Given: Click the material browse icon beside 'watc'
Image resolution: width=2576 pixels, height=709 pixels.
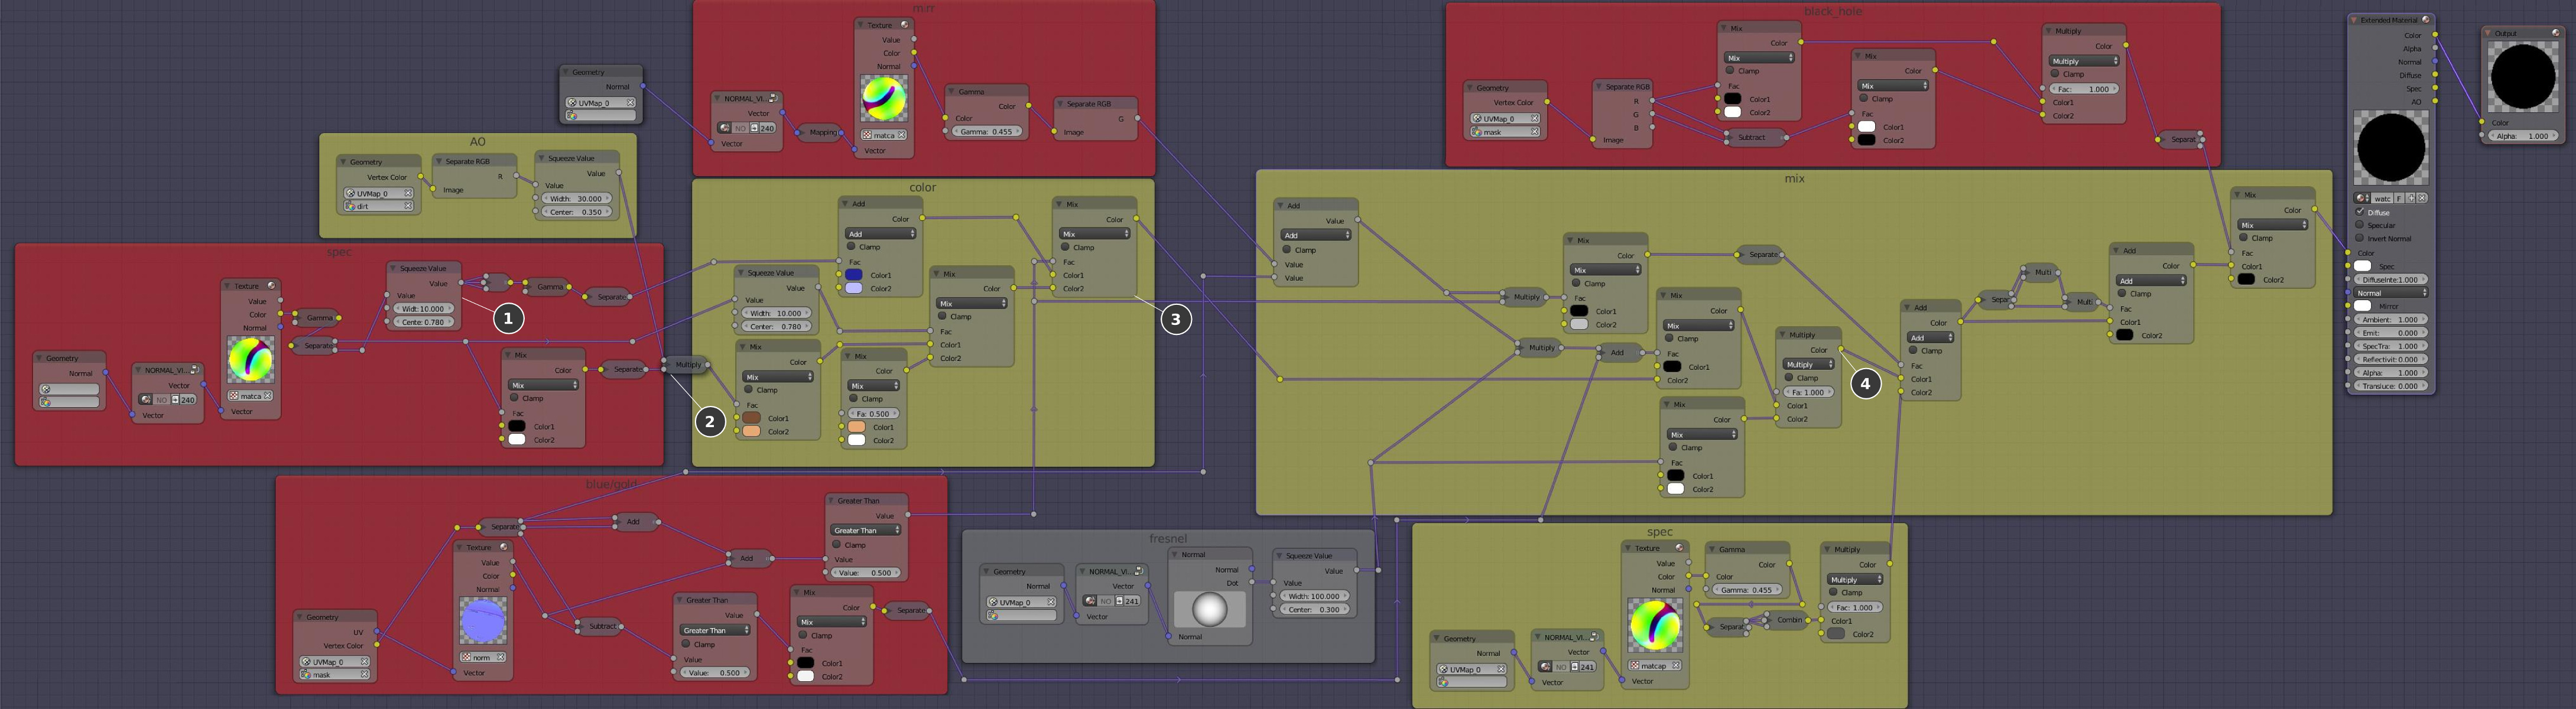Looking at the screenshot, I should coord(2362,198).
